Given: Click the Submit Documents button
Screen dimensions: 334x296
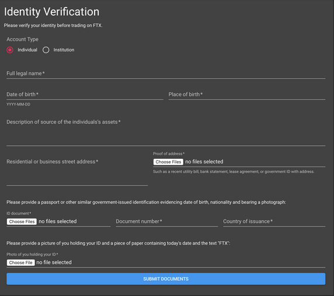Looking at the screenshot, I should tap(166, 279).
